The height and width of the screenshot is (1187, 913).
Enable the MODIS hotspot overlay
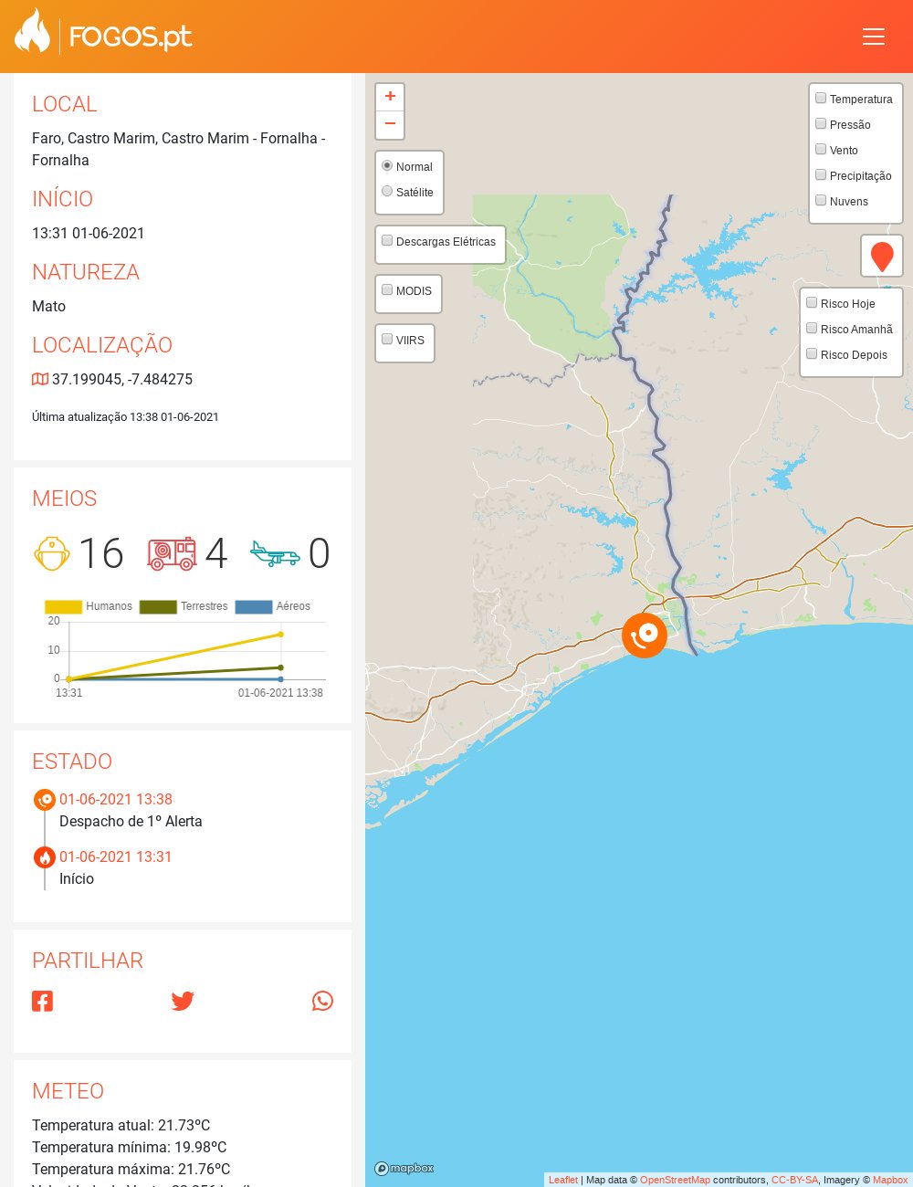[x=387, y=289]
